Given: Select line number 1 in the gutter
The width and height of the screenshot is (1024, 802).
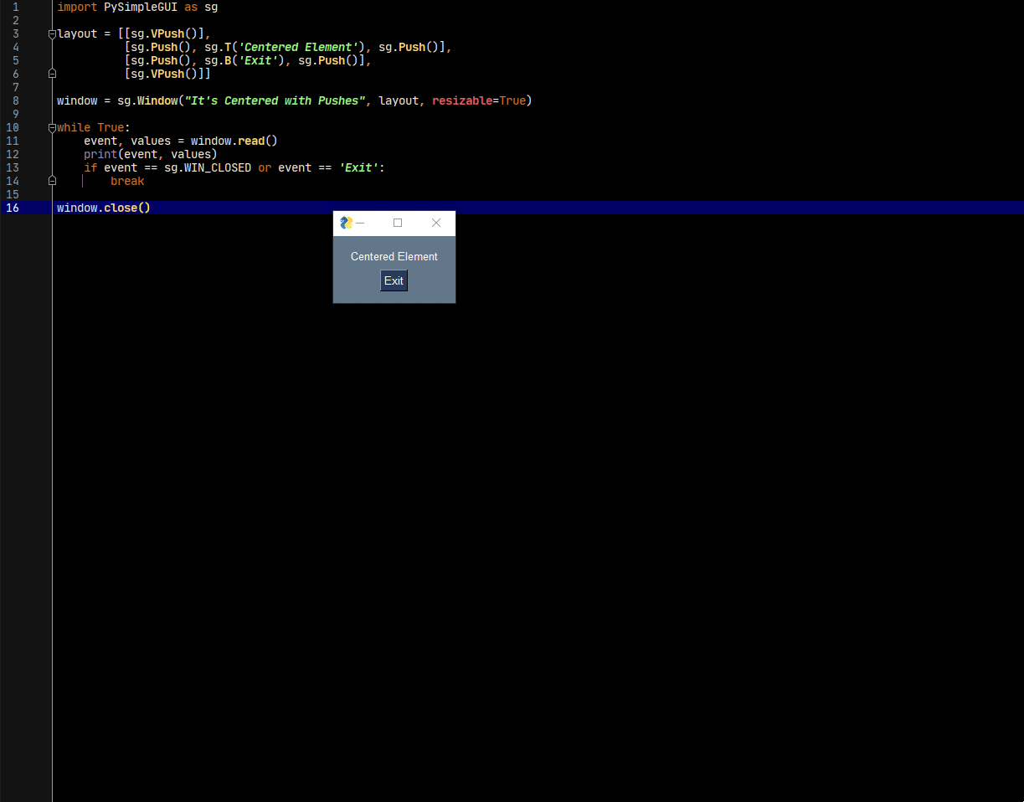Looking at the screenshot, I should [15, 7].
